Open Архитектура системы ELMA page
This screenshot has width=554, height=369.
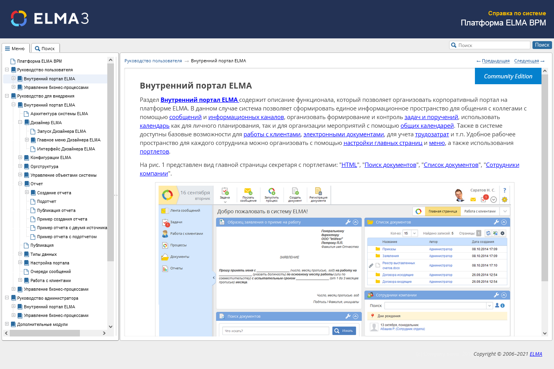pos(59,114)
